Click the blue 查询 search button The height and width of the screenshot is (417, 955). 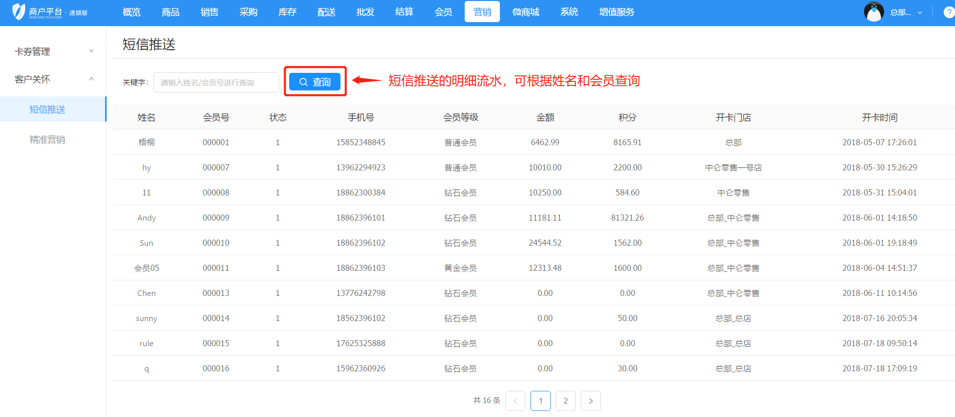pos(315,82)
